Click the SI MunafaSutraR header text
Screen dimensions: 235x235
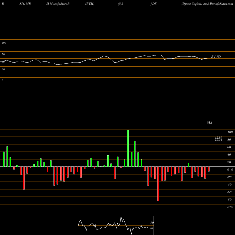click(x=58, y=4)
